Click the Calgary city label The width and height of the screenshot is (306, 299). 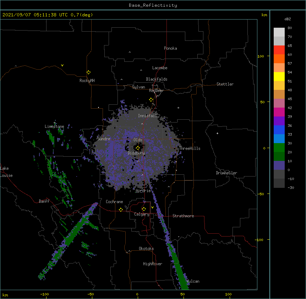(142, 214)
